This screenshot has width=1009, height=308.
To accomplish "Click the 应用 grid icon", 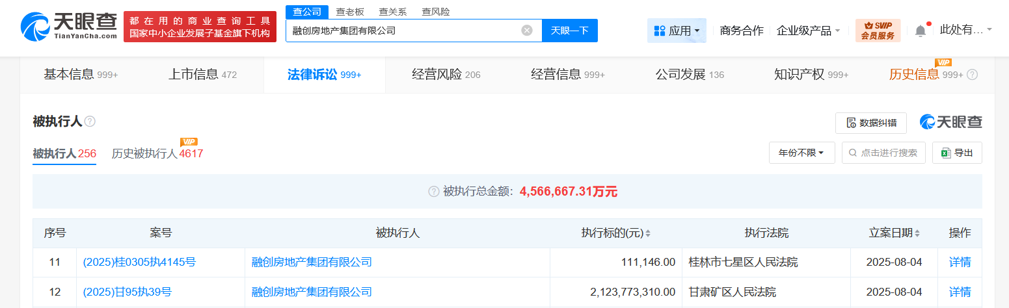I will 659,31.
